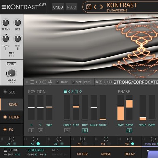Select next scan shape with teal right chevron

(72, 91)
